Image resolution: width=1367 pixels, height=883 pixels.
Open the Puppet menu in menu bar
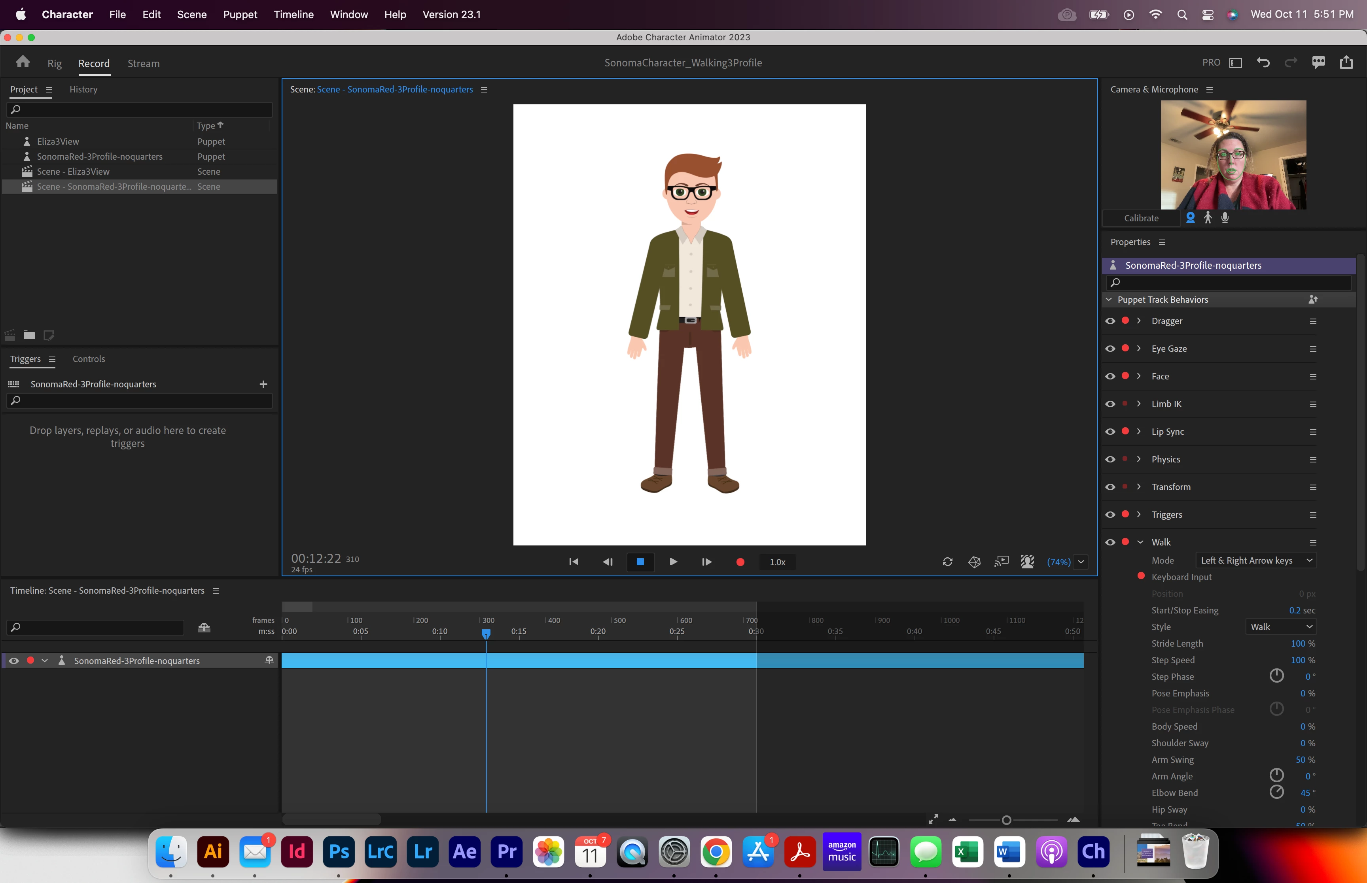(240, 14)
